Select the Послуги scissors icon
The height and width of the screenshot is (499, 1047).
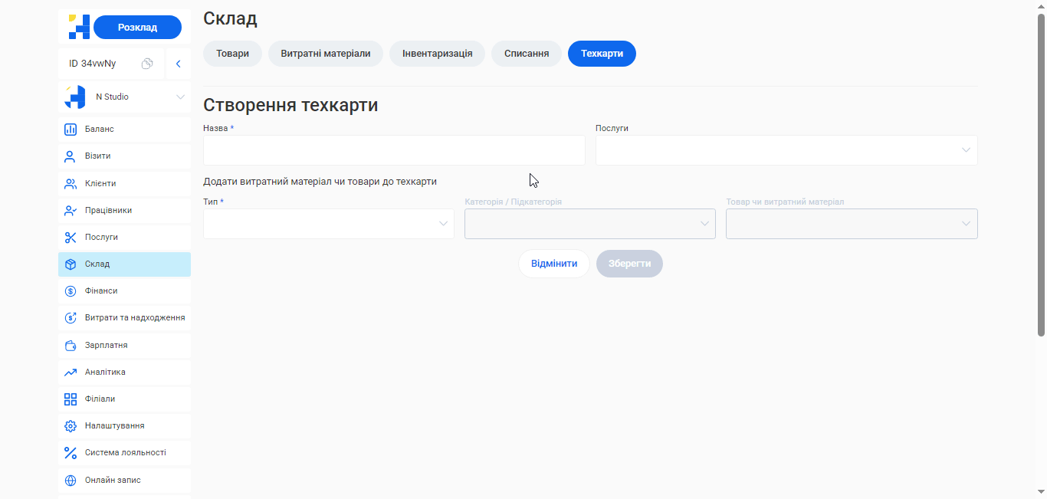pyautogui.click(x=71, y=237)
